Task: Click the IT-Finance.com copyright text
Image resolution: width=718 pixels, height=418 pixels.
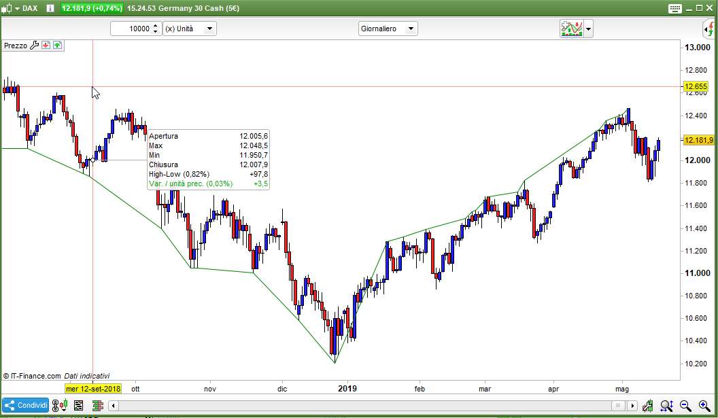Action: pos(31,376)
